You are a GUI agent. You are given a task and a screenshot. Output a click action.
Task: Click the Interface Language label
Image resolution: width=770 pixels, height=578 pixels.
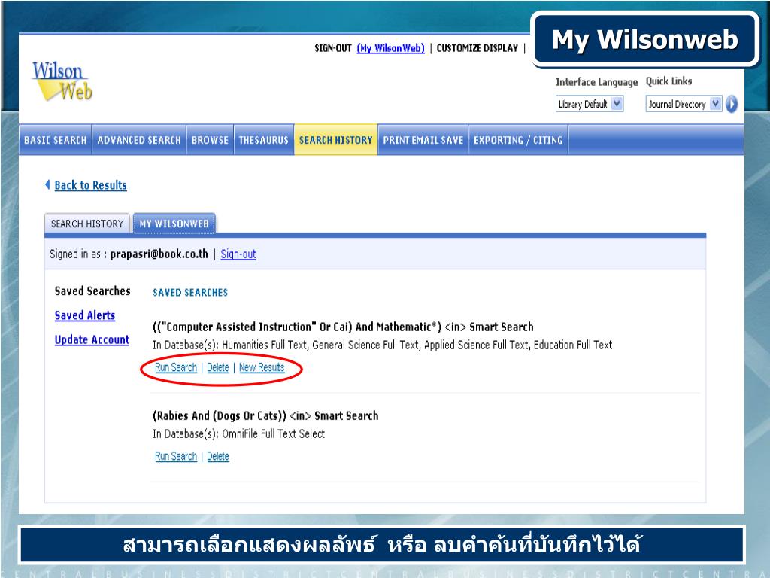pos(596,82)
